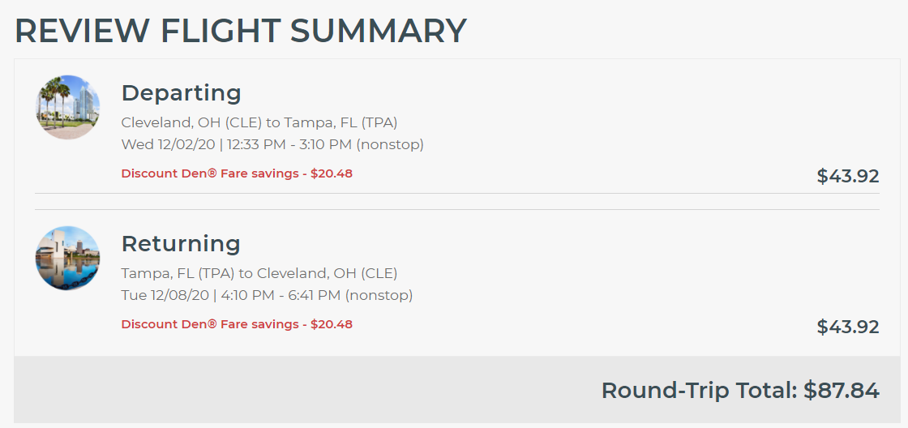Click the departing flight $43.92 fare
The width and height of the screenshot is (908, 428).
(847, 176)
